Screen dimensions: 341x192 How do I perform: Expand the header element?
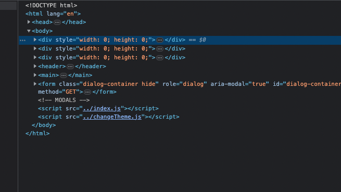tap(35, 66)
